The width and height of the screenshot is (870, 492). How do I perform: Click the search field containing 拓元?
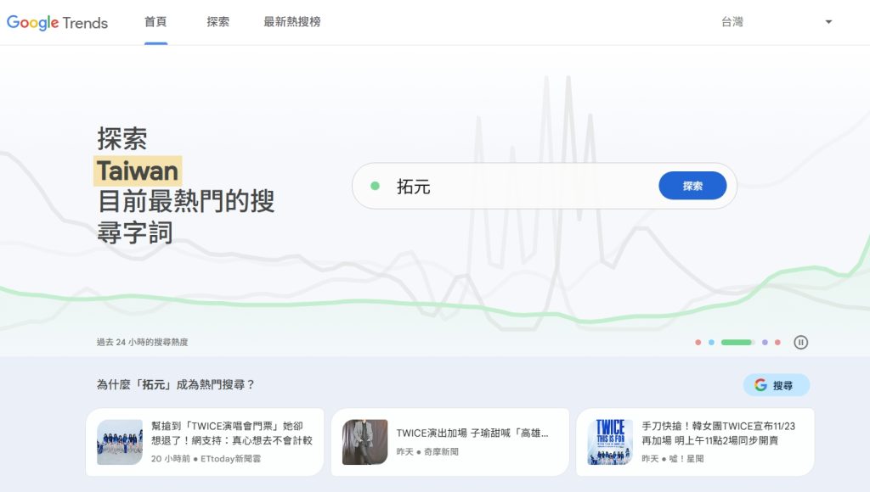(545, 186)
